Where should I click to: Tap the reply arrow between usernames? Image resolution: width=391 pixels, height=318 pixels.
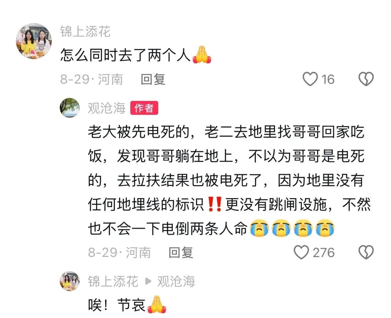pyautogui.click(x=148, y=281)
